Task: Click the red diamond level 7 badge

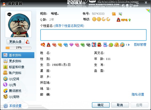Action: (54, 45)
